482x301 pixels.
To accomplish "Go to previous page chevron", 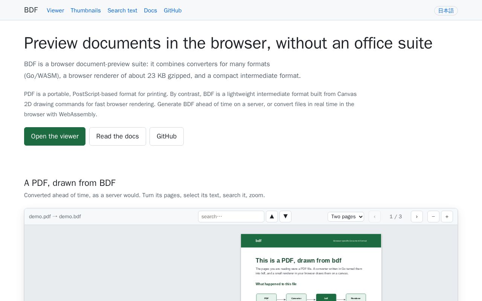I will [x=375, y=216].
